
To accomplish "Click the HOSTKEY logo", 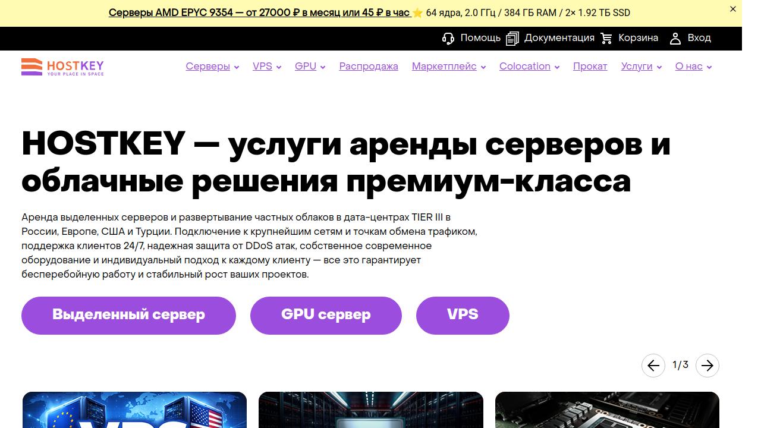I will 62,67.
